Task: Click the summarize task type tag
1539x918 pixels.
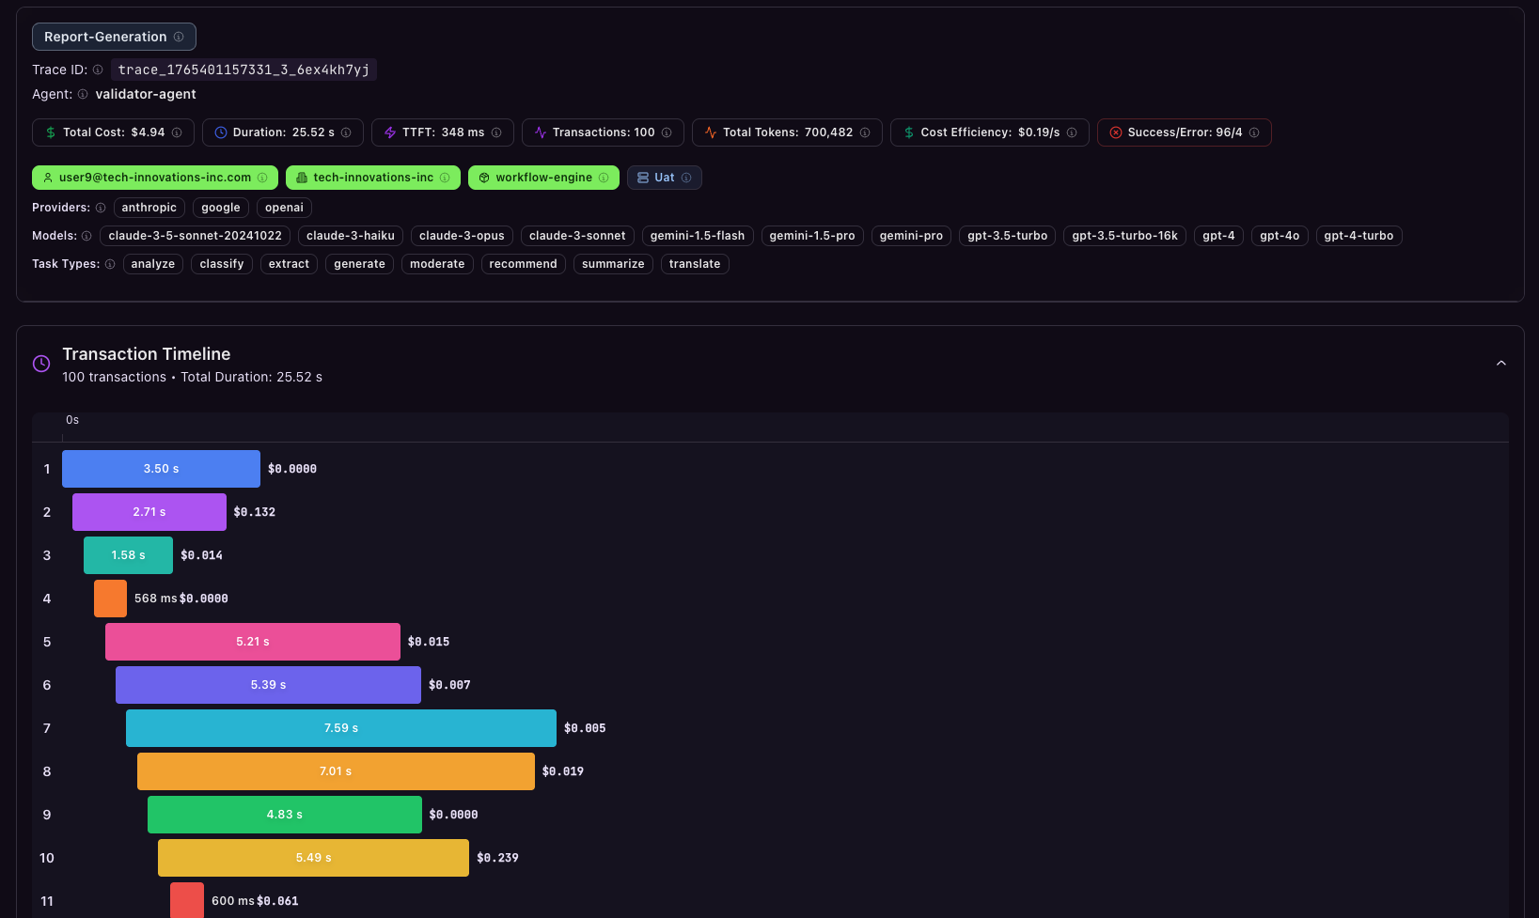Action: pos(613,264)
